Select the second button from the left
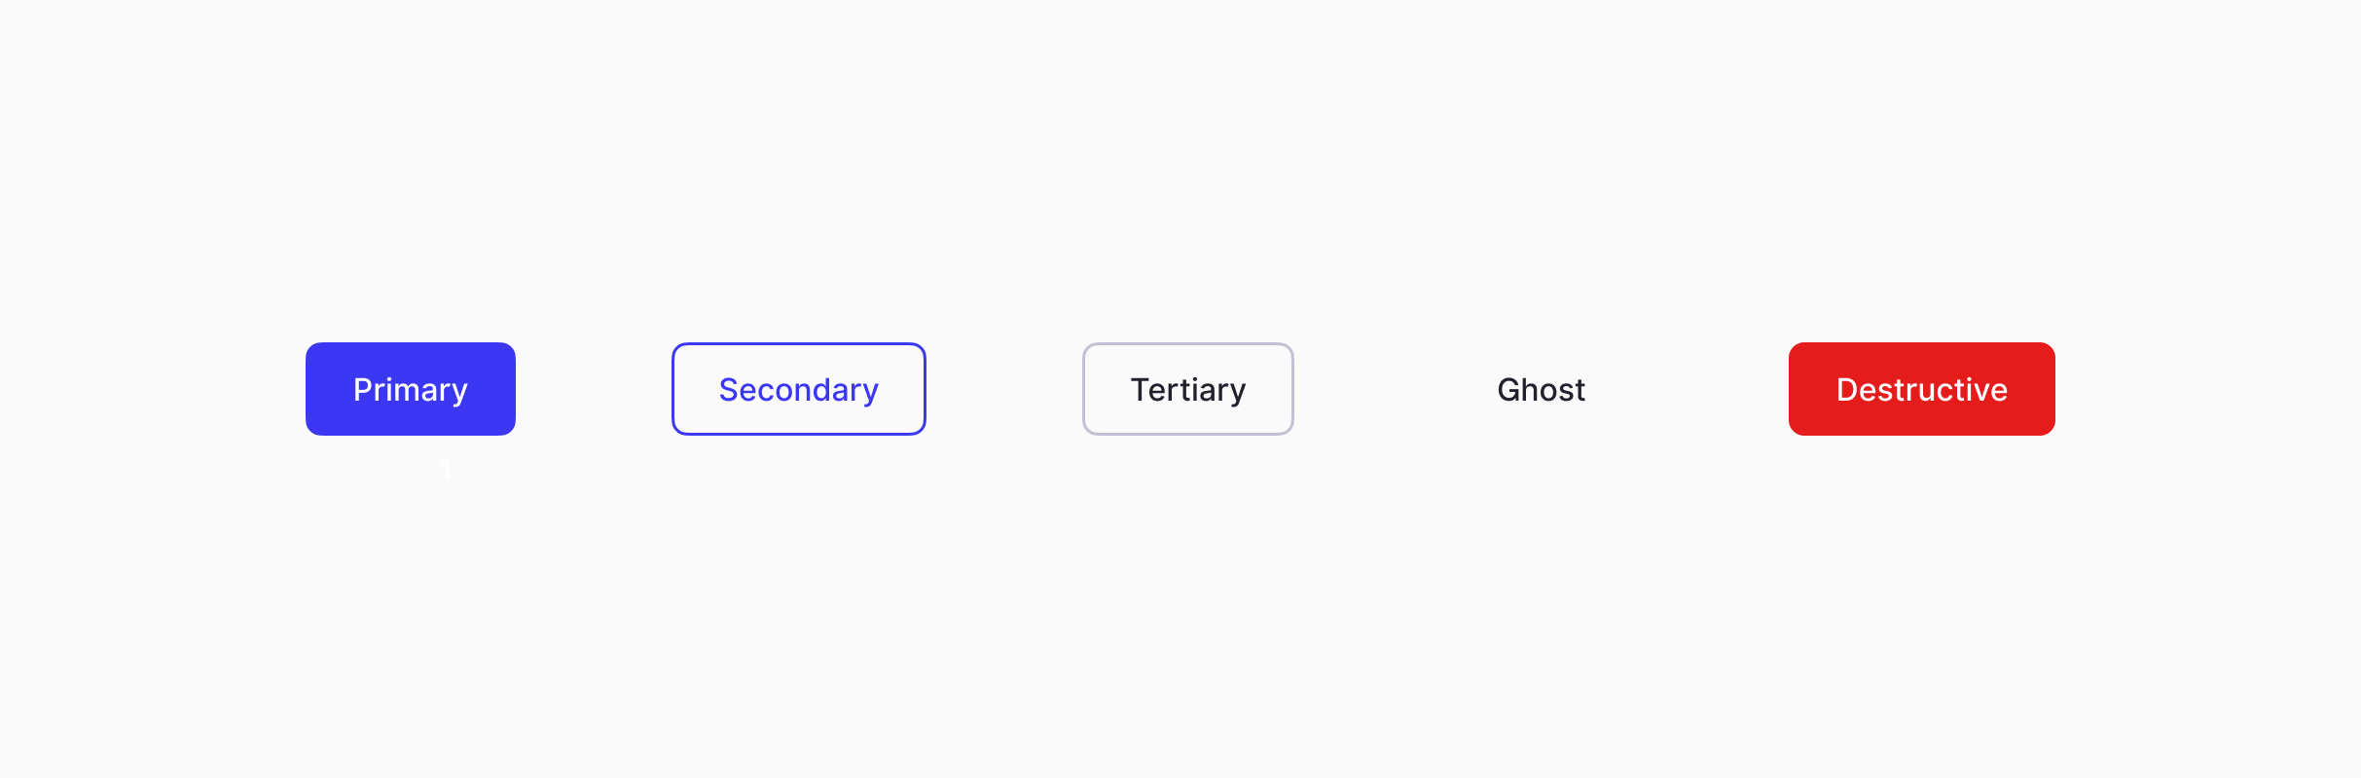This screenshot has width=2361, height=778. 798,388
